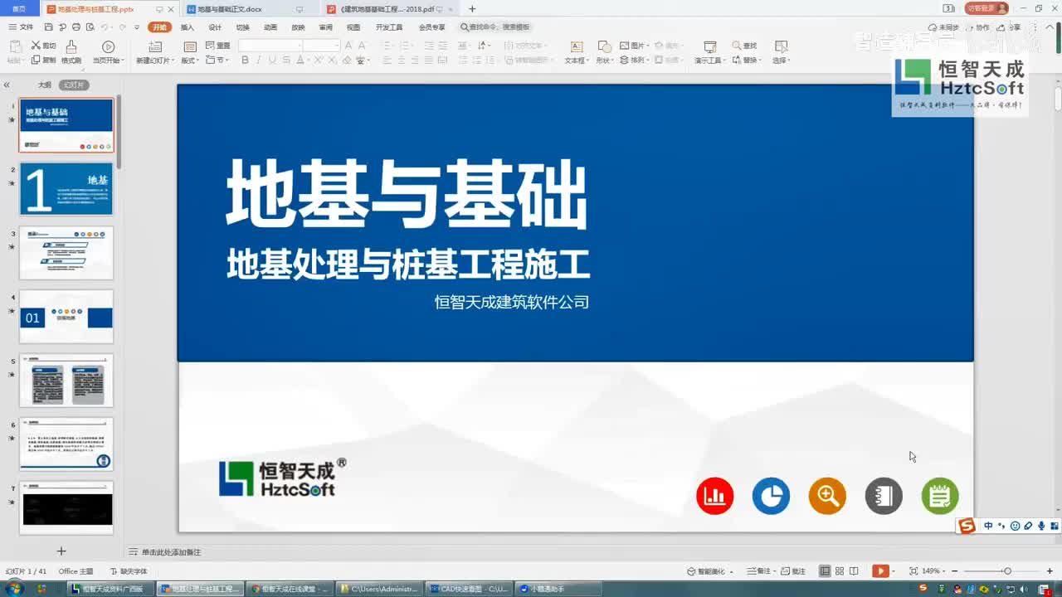Switch to Outline (大纲) view toggle

pos(44,85)
